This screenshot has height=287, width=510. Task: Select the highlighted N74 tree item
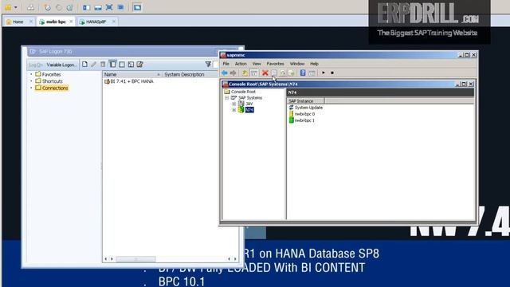tap(249, 110)
